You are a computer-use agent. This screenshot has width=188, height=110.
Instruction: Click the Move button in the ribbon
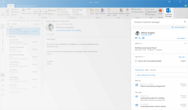tap(92, 11)
